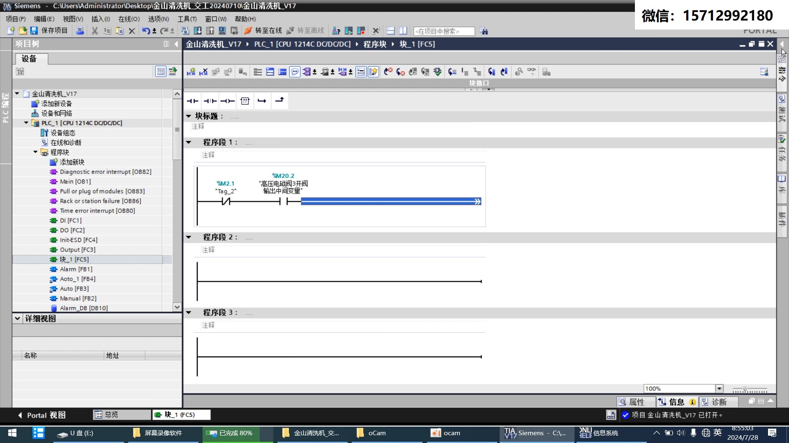The height and width of the screenshot is (443, 789).
Task: Click the 块接口 block interface bar
Action: point(479,83)
